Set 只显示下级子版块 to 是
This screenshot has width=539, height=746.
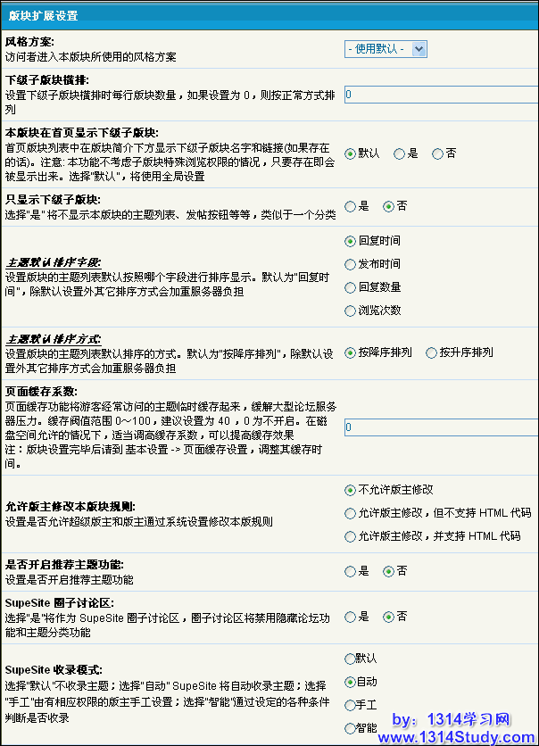pyautogui.click(x=351, y=206)
